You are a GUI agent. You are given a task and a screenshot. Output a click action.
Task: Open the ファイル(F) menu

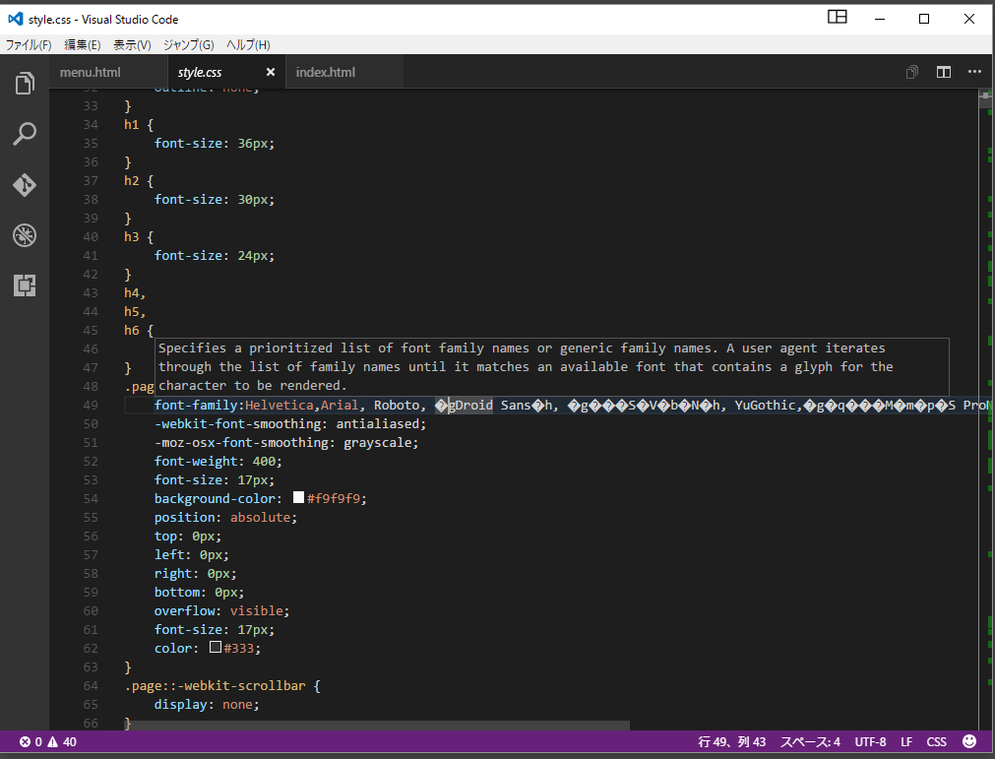(29, 44)
